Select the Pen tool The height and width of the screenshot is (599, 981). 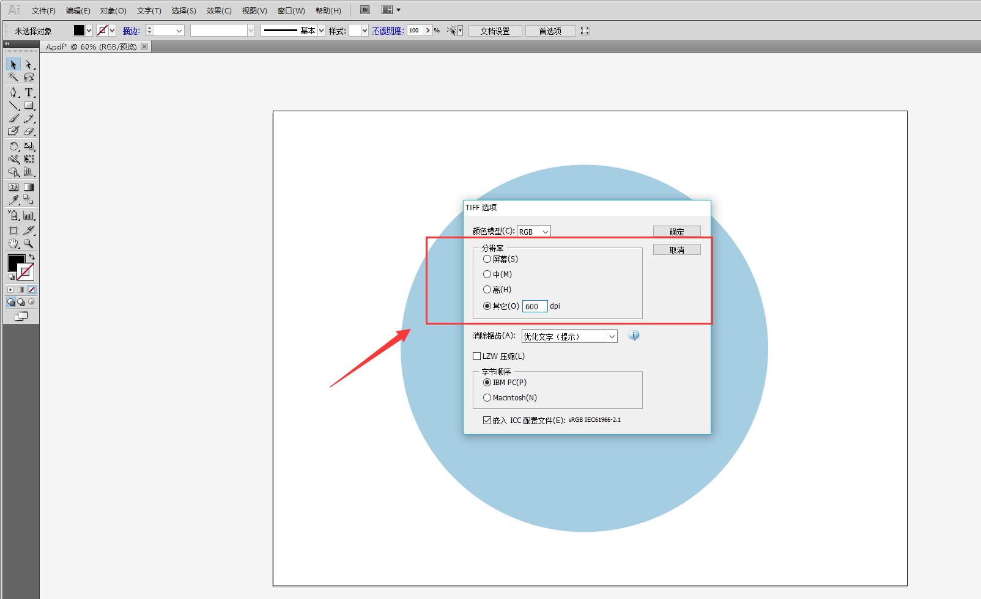coord(13,92)
